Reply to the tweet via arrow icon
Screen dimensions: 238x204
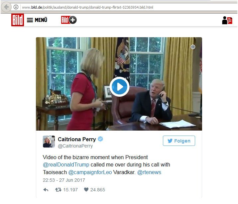[x=46, y=190]
